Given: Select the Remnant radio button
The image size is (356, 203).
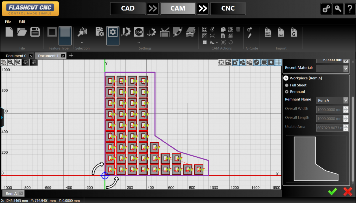Looking at the screenshot, I should [x=286, y=92].
